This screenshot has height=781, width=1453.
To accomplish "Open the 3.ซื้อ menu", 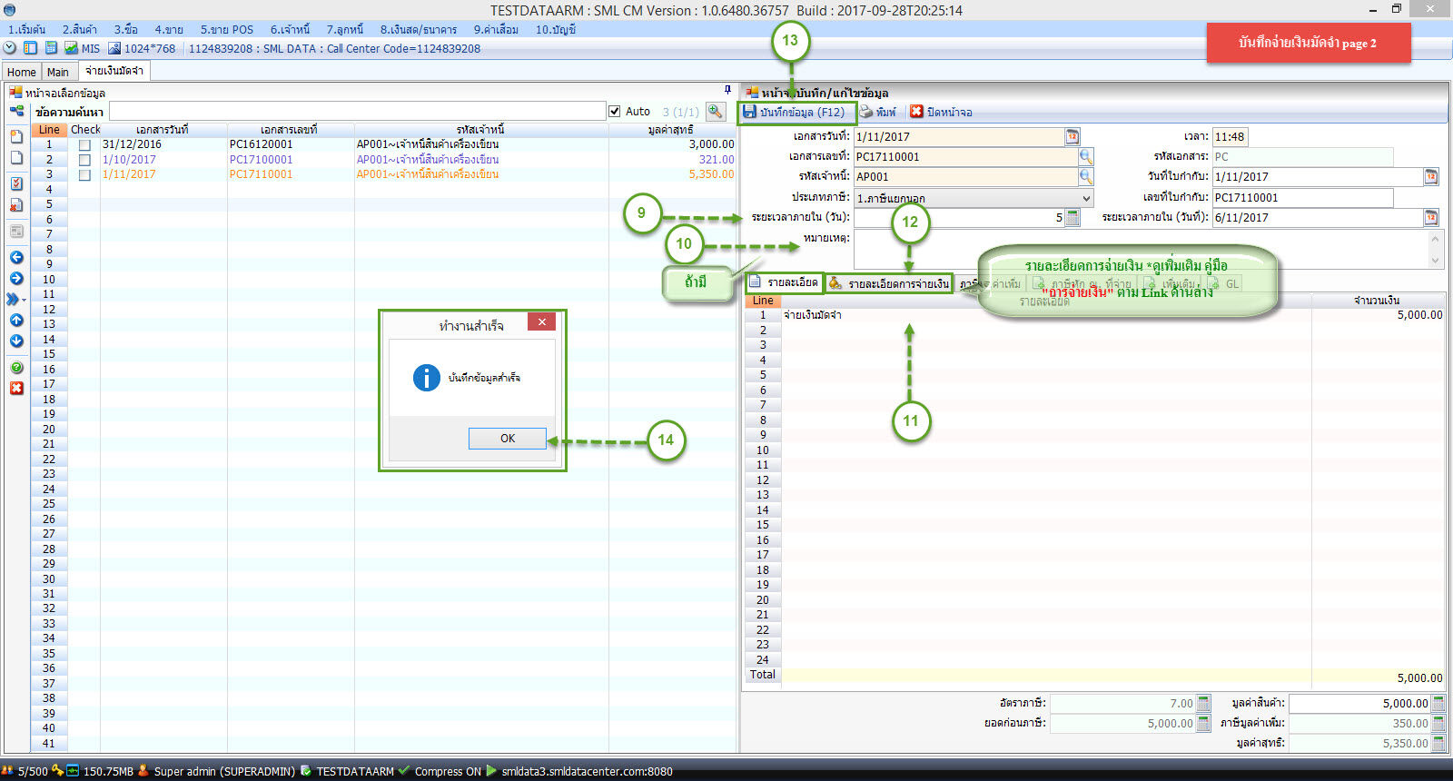I will click(125, 29).
